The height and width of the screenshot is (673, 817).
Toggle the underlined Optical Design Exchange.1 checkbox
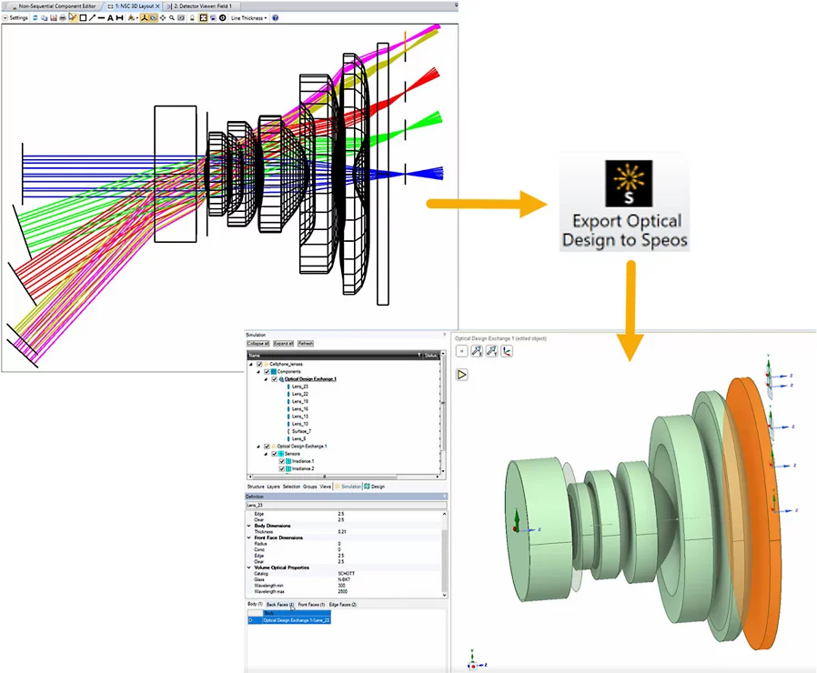point(275,379)
